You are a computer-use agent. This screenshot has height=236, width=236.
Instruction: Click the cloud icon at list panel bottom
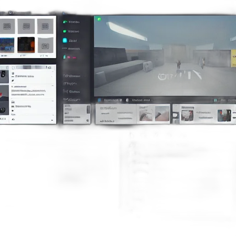point(13,119)
